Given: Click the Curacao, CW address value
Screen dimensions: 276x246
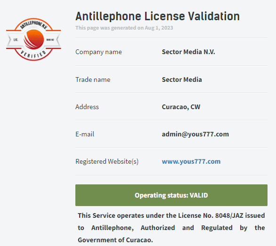Looking at the screenshot, I should click(x=181, y=107).
